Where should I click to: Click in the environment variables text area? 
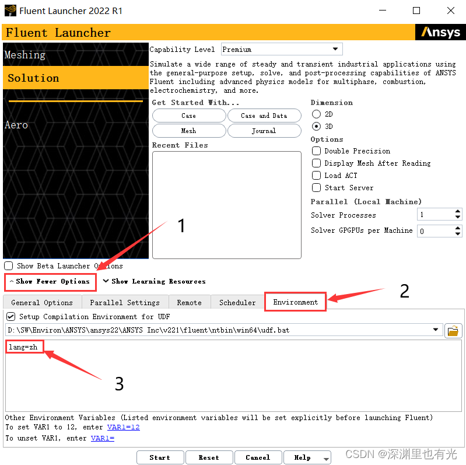(x=233, y=379)
